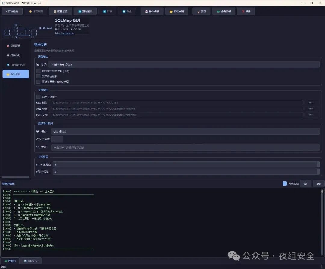Click the pause toolbar button
The width and height of the screenshot is (325, 269).
pos(107,11)
